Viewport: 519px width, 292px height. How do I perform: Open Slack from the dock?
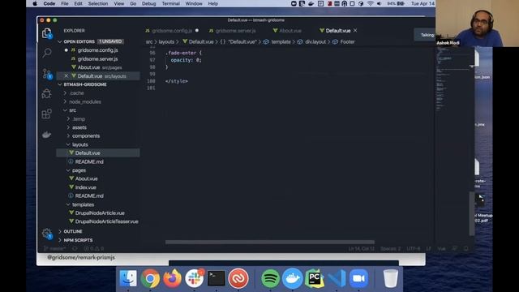click(195, 278)
